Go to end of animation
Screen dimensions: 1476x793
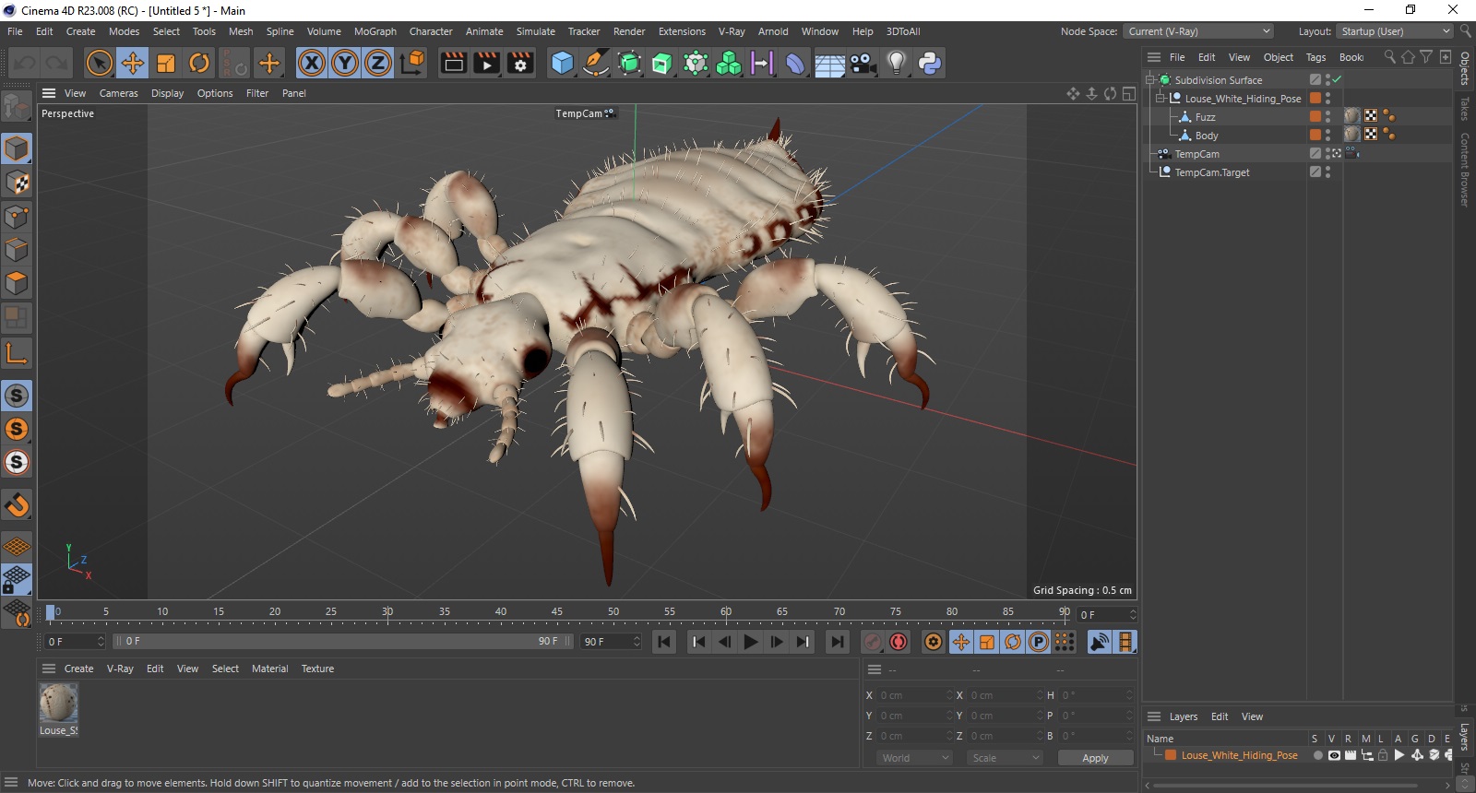837,642
